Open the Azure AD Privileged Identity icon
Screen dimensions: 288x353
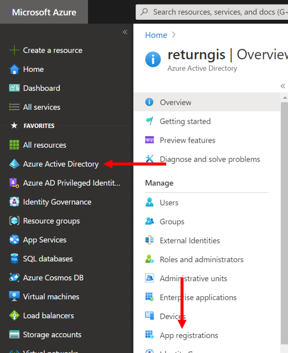[x=14, y=183]
